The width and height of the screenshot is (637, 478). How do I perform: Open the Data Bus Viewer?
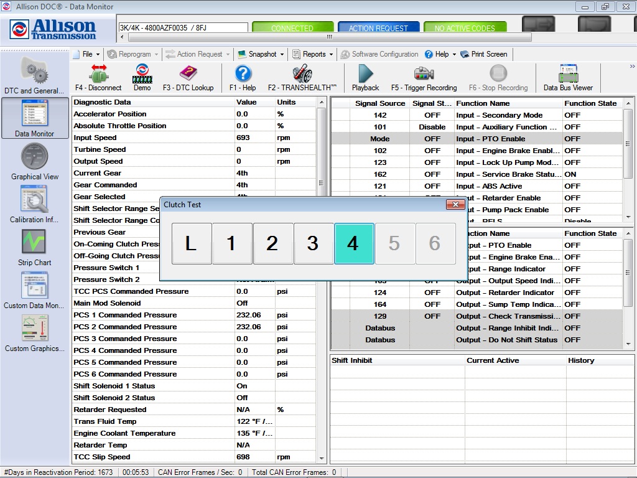click(x=568, y=78)
